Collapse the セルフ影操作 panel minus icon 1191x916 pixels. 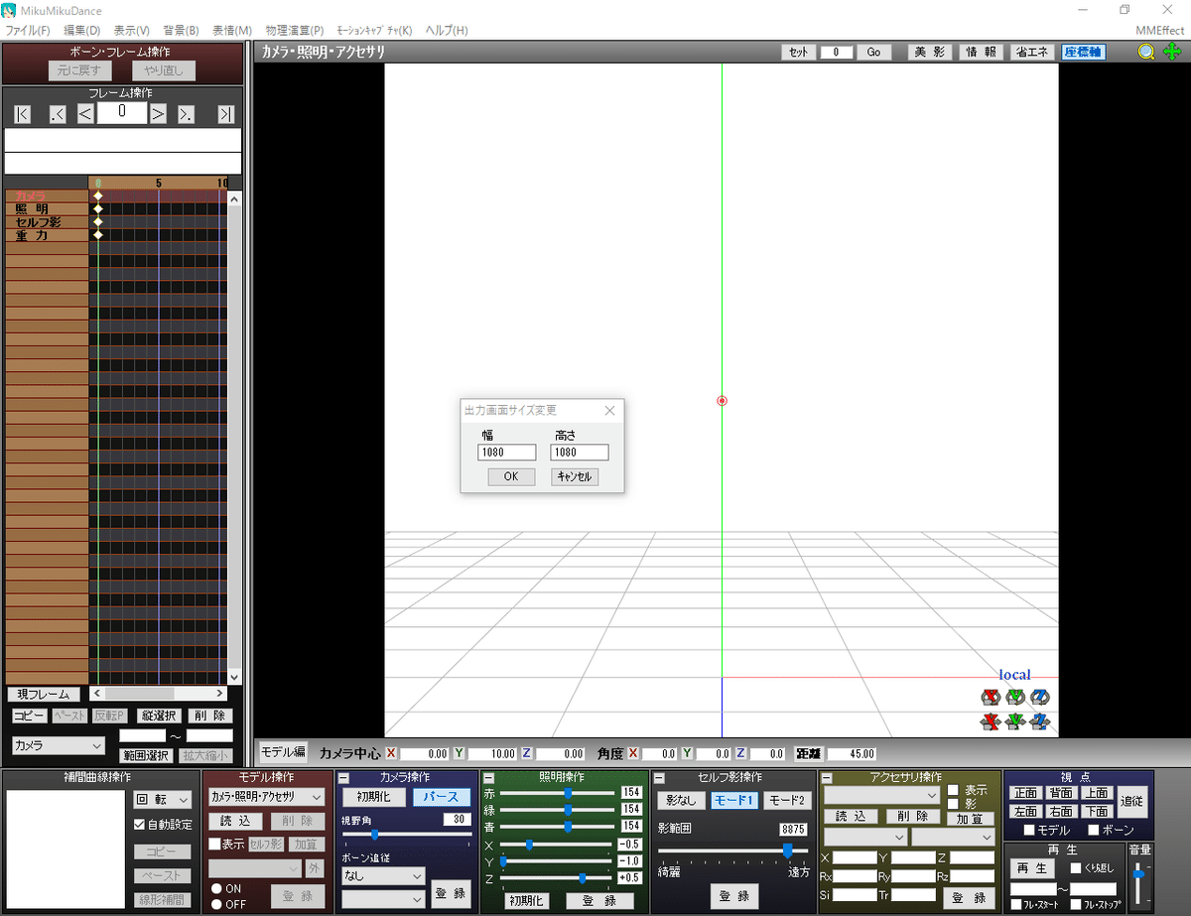(x=658, y=778)
